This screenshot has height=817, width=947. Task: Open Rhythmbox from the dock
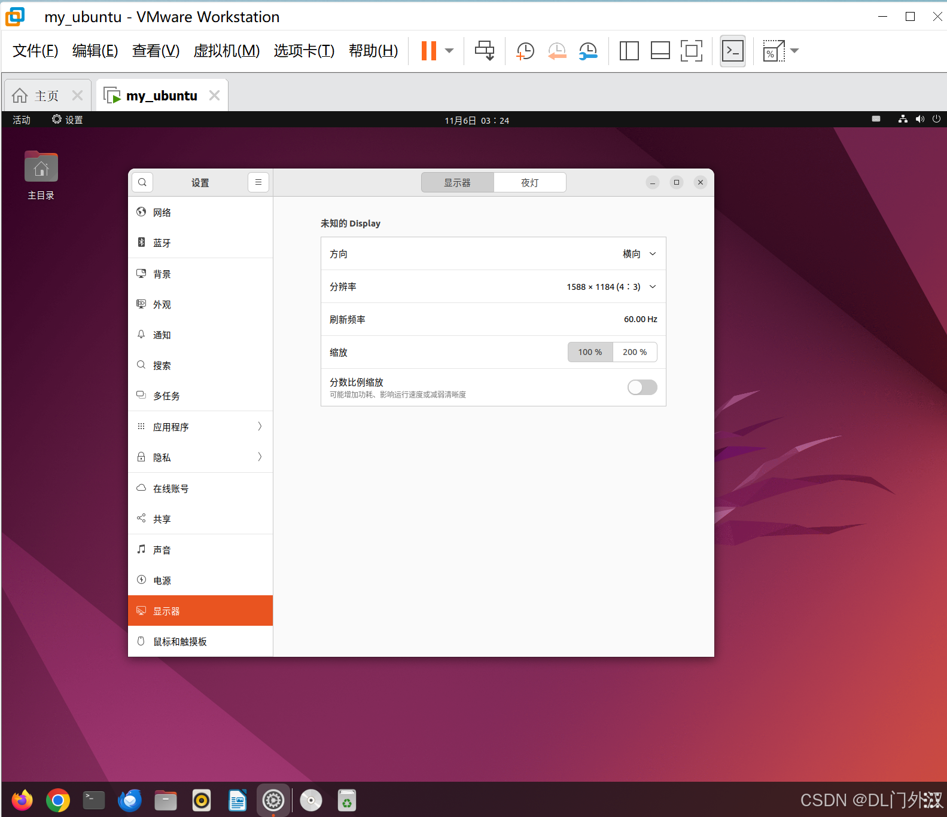point(202,800)
